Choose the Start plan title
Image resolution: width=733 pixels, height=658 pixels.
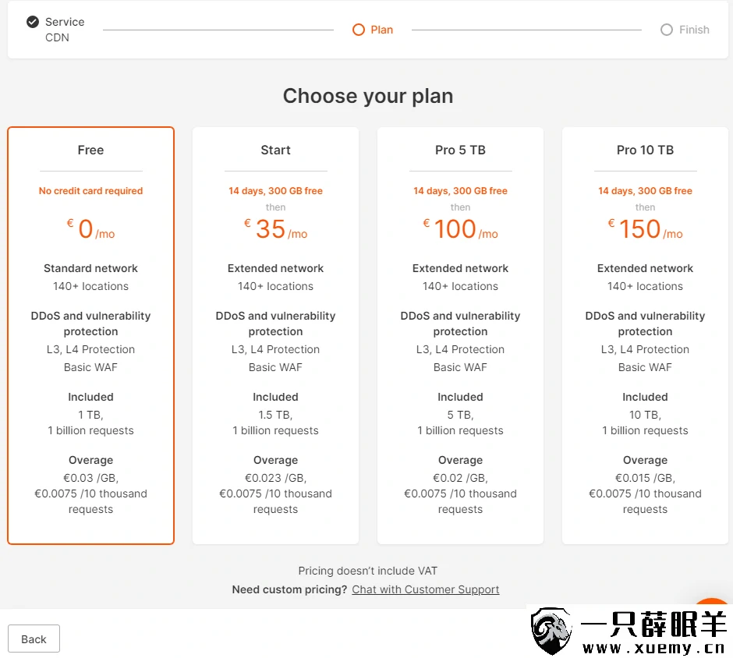pos(275,150)
